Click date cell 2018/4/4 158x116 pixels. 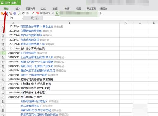pos(13,26)
